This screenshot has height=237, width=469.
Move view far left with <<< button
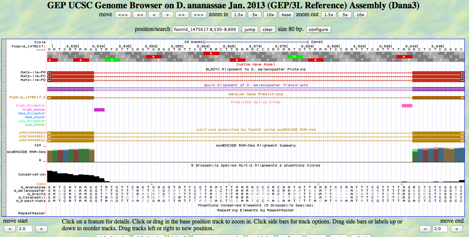tap(123, 15)
